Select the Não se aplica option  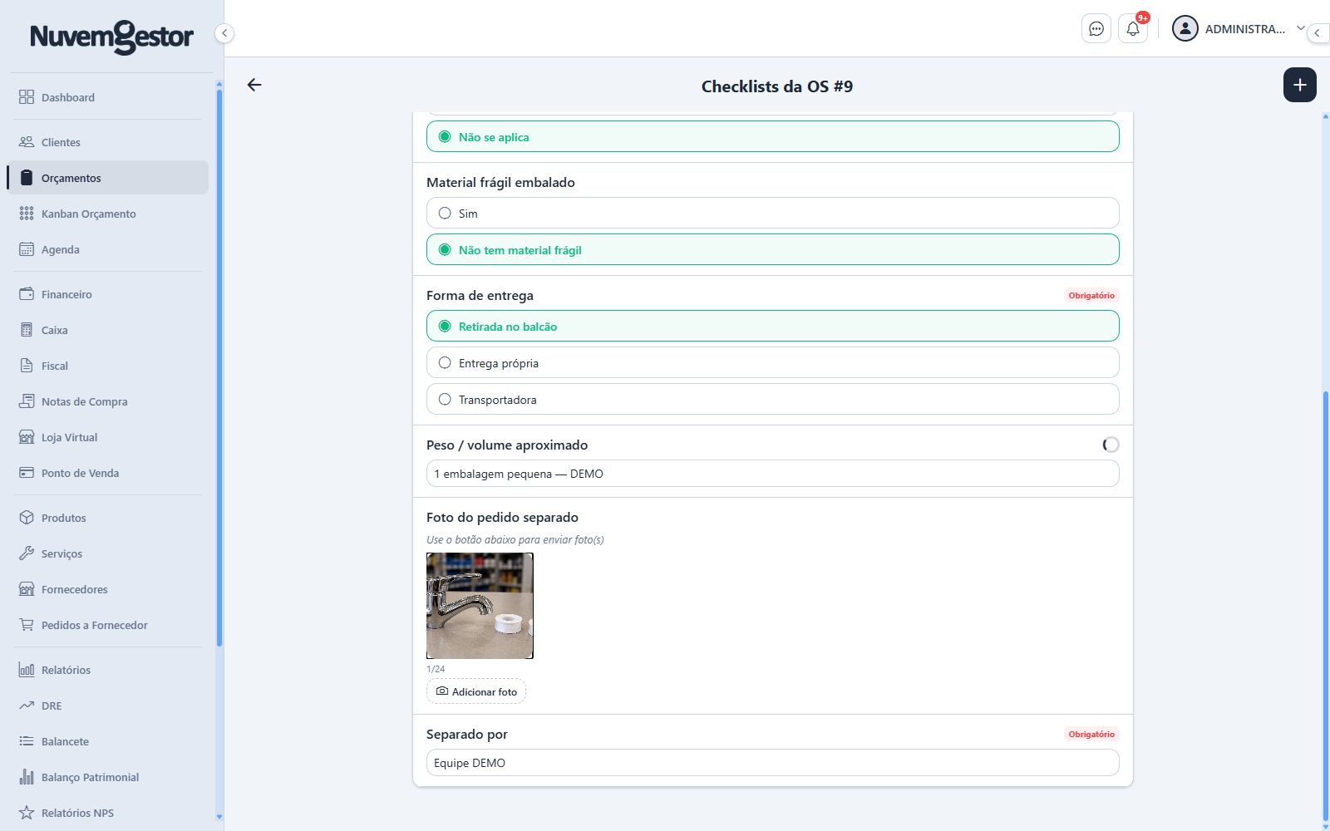click(772, 136)
